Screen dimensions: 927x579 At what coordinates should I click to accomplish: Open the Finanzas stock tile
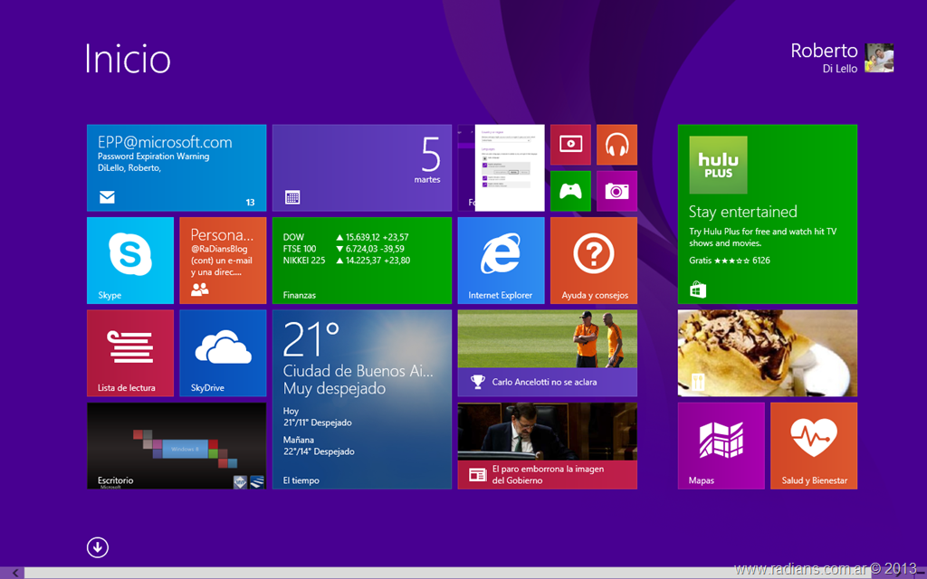[361, 260]
